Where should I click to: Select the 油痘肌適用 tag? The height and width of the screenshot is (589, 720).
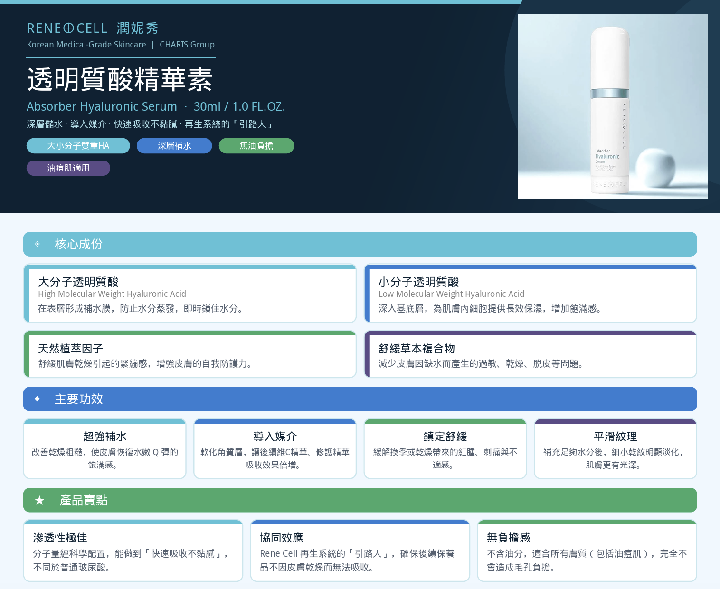click(x=68, y=168)
